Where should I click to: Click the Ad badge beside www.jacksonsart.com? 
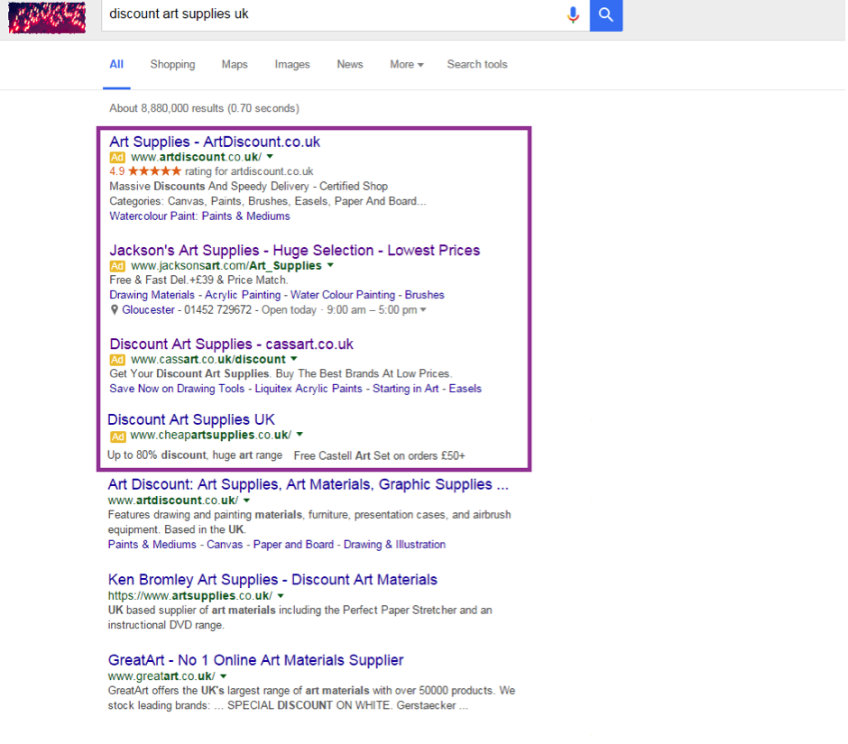117,266
